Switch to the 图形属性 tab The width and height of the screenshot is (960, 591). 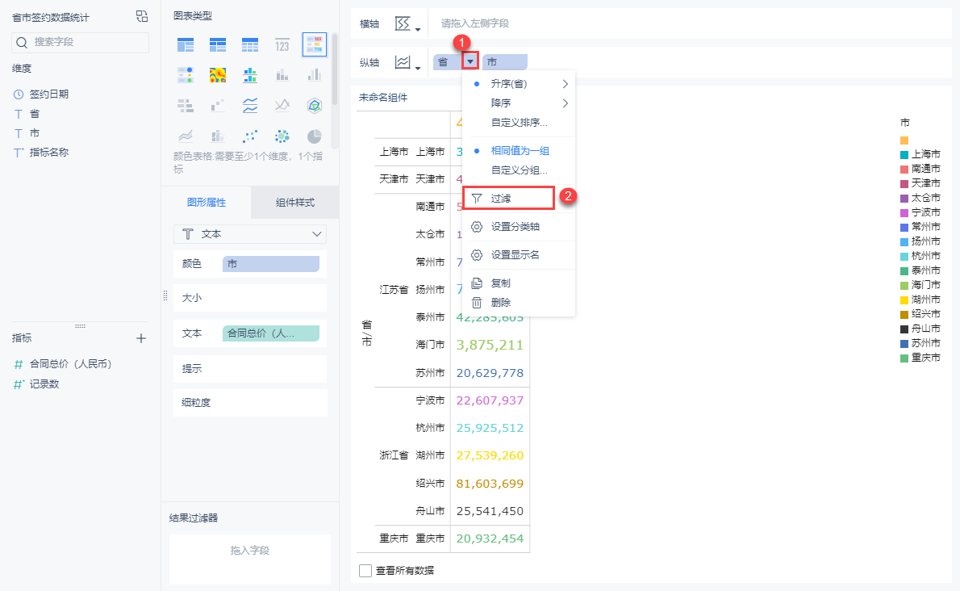[207, 202]
